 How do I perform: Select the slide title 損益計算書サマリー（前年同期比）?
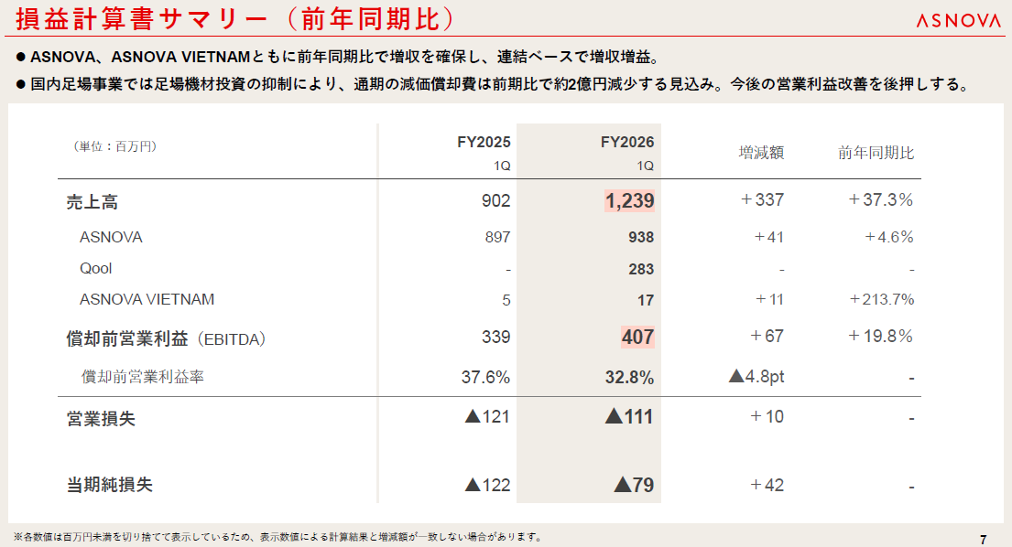[235, 18]
